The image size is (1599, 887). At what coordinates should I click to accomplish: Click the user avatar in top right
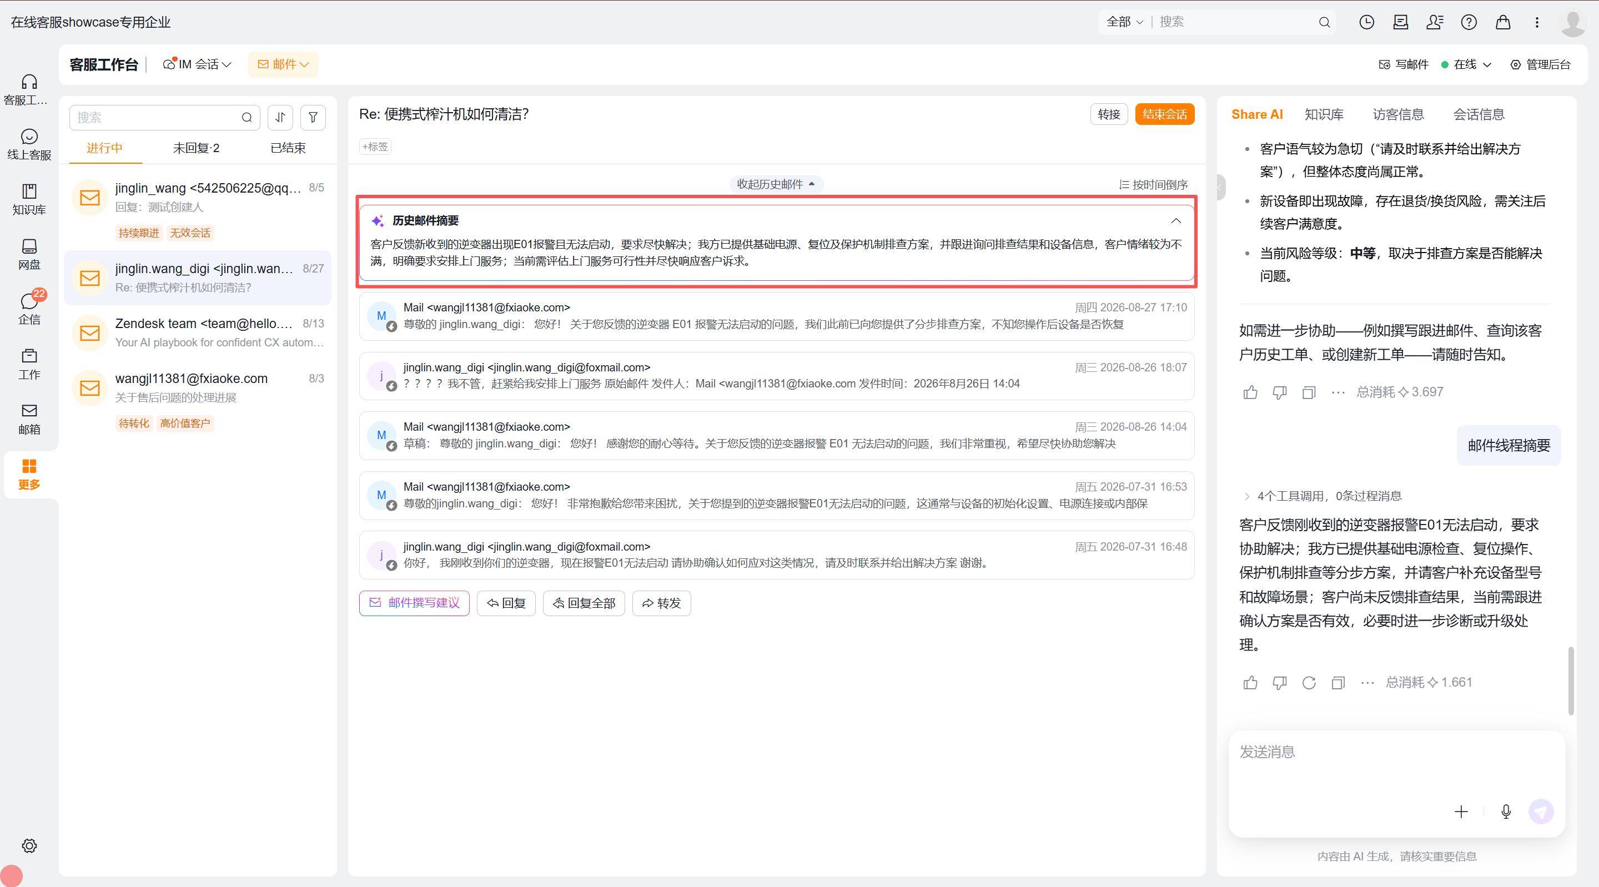pos(1573,23)
